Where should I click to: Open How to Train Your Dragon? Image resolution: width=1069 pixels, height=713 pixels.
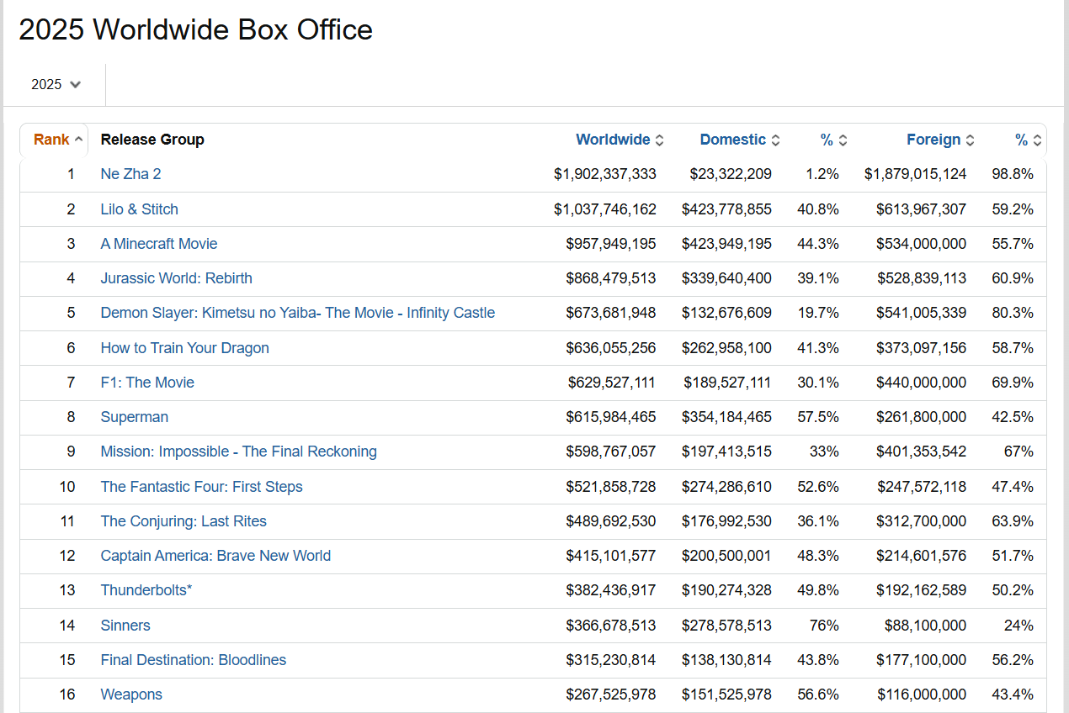(184, 348)
